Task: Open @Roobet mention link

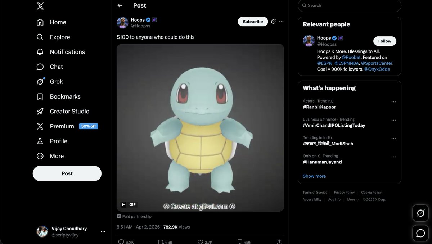Action: tap(351, 57)
